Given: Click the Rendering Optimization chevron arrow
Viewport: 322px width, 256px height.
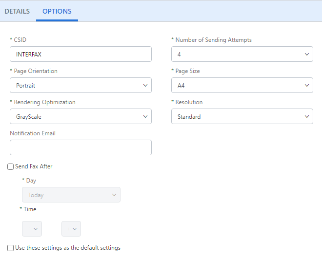Looking at the screenshot, I should point(145,117).
